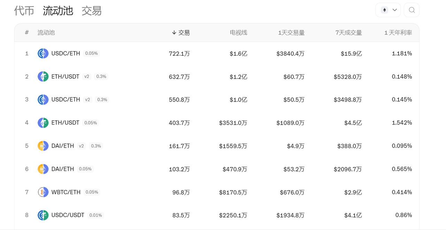Open the Ethereum network selector dropdown
Screen dimensions: 446x230
pos(388,10)
